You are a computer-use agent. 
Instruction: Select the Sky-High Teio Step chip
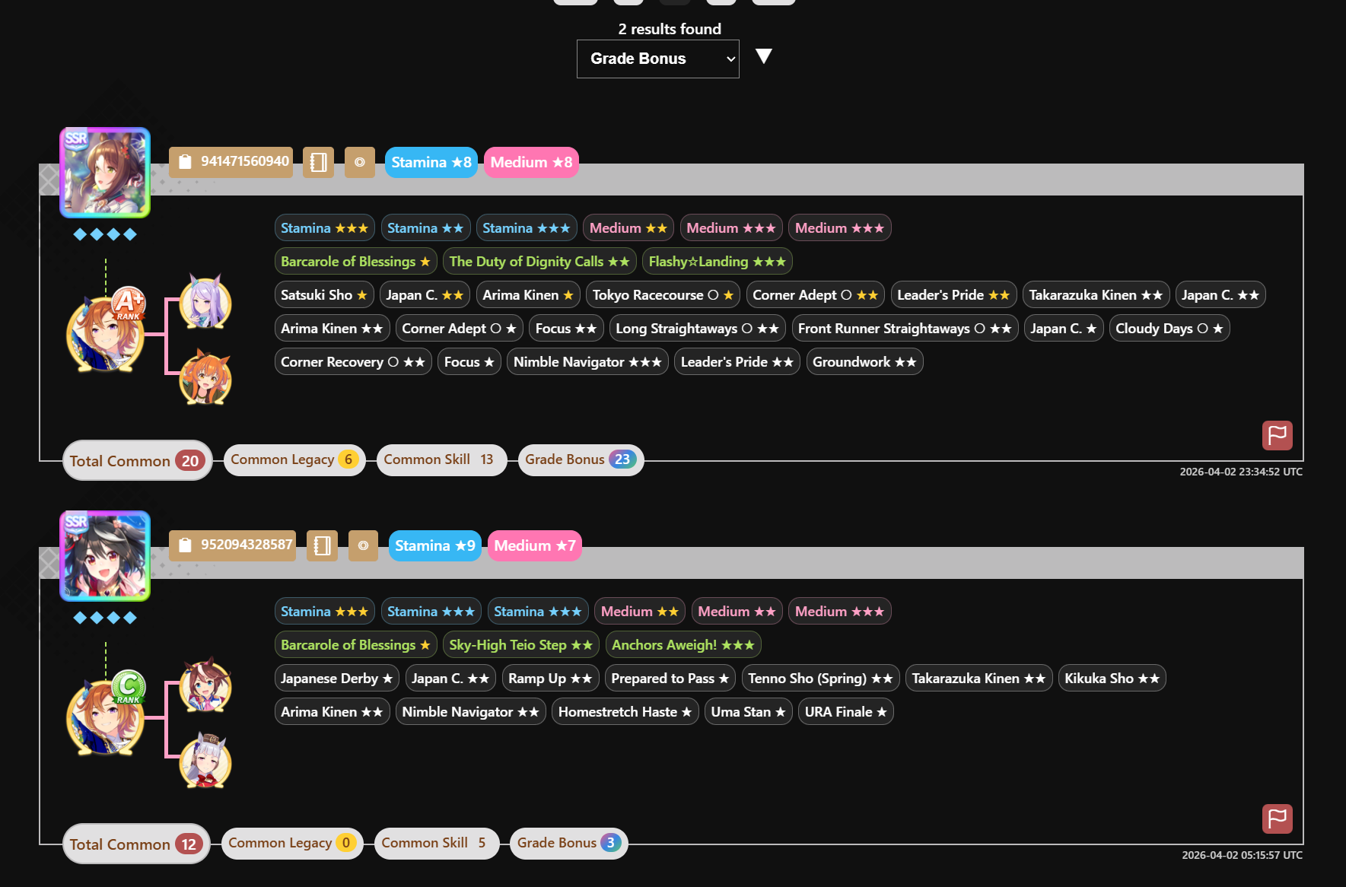tap(520, 645)
